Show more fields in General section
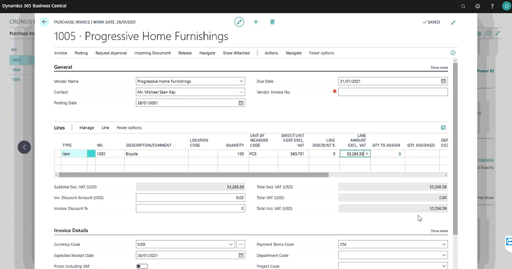 [x=439, y=67]
